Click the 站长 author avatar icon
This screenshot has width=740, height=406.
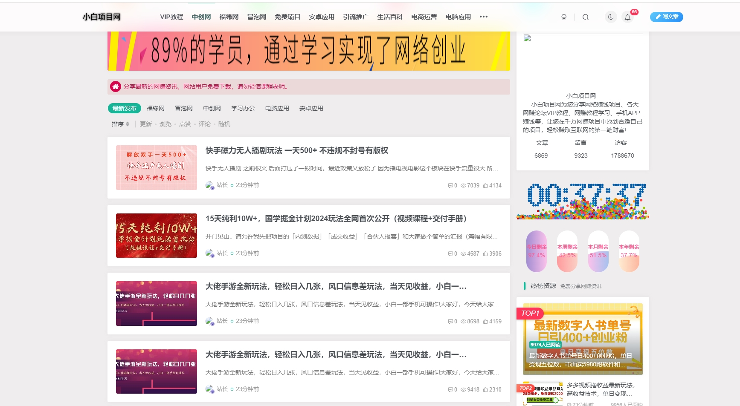[209, 185]
